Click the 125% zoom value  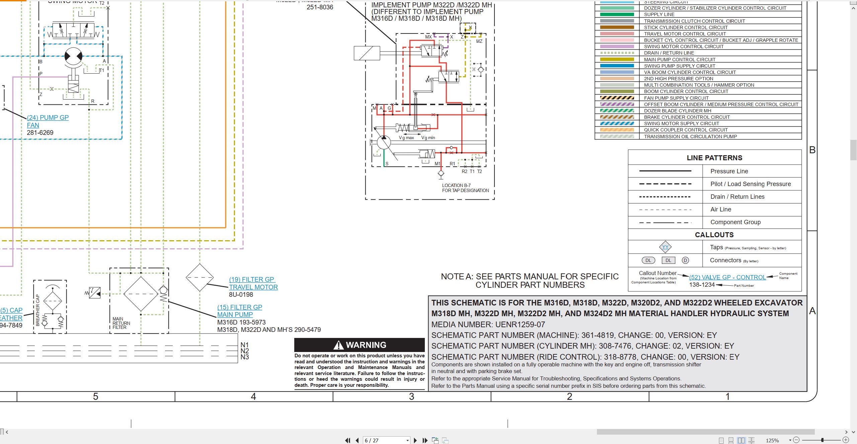[x=772, y=440]
